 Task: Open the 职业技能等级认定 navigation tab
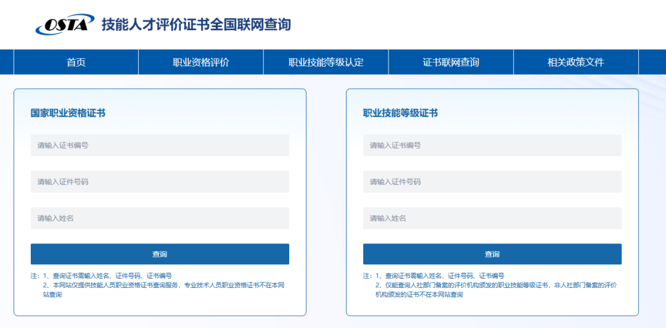click(326, 62)
